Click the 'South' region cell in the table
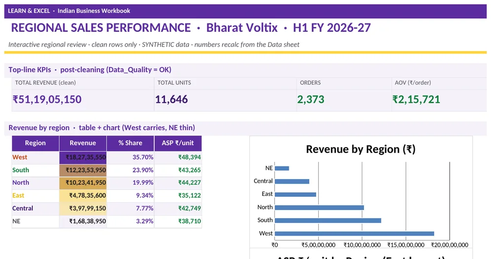 point(35,170)
